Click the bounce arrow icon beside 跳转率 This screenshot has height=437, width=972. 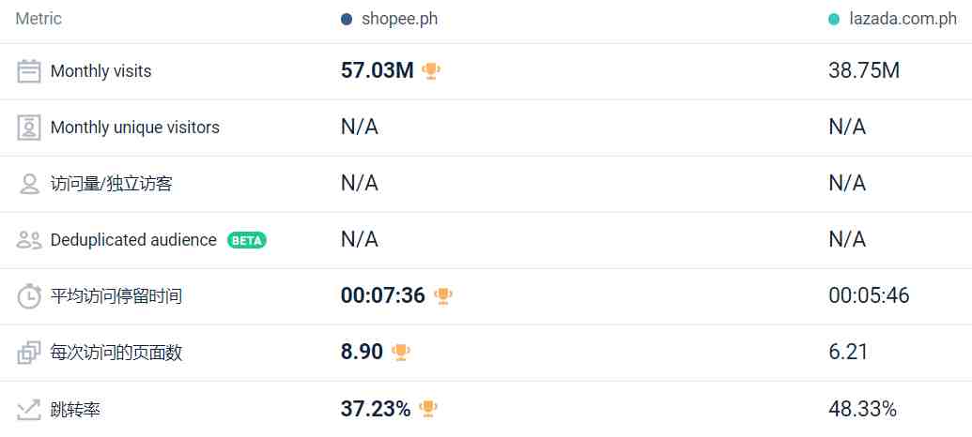[28, 409]
